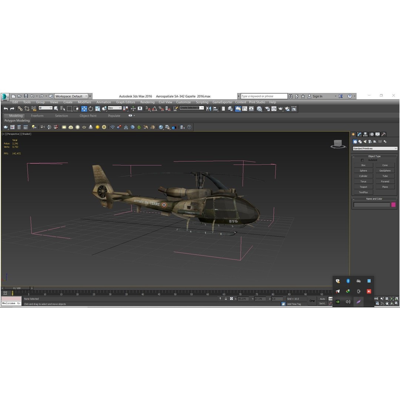
Task: Open the Modifiers menu
Action: tap(84, 102)
